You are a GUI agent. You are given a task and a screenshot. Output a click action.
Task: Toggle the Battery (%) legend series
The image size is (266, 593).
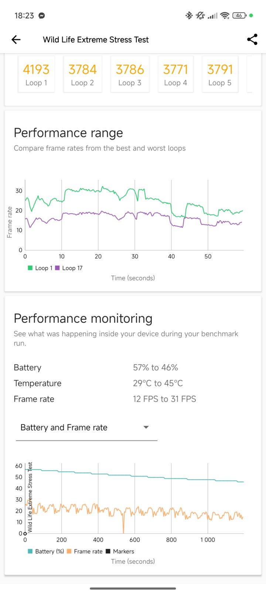[x=45, y=551]
